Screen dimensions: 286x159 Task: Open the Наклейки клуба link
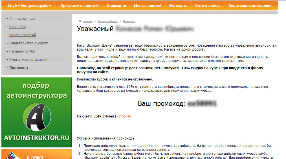point(22,51)
